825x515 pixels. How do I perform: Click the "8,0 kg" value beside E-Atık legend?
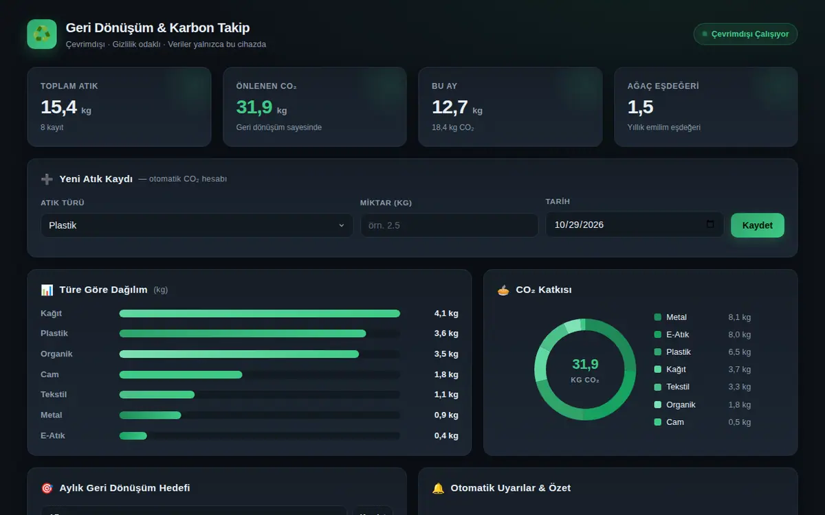[x=740, y=335]
